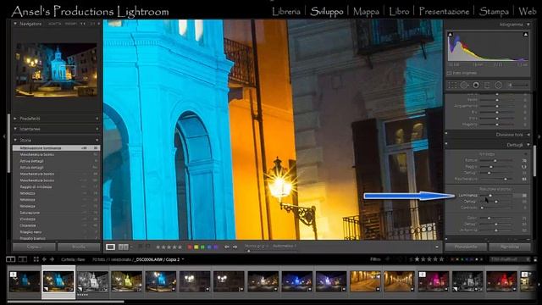Collapse the Dettagli panel
The image size is (542, 305).
click(x=528, y=145)
